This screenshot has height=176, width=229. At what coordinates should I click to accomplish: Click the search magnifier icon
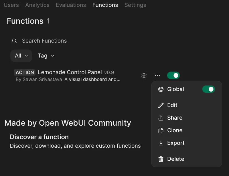click(15, 41)
